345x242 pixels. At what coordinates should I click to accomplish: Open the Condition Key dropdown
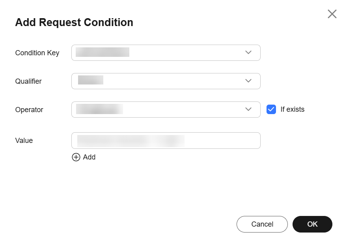pyautogui.click(x=166, y=53)
